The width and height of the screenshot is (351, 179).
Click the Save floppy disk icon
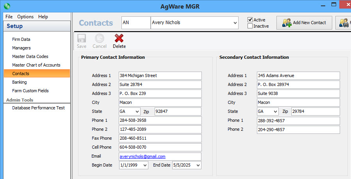(x=82, y=39)
